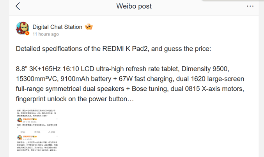
Task: Expand the lower chevron in the attached screenshot
Action: click(x=57, y=137)
